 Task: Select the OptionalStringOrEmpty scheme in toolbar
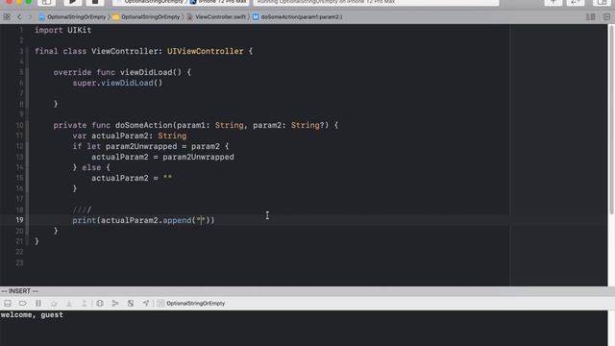pos(151,2)
